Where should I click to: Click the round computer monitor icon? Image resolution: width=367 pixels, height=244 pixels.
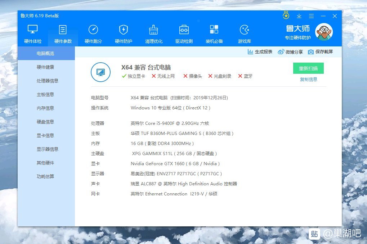(100, 72)
